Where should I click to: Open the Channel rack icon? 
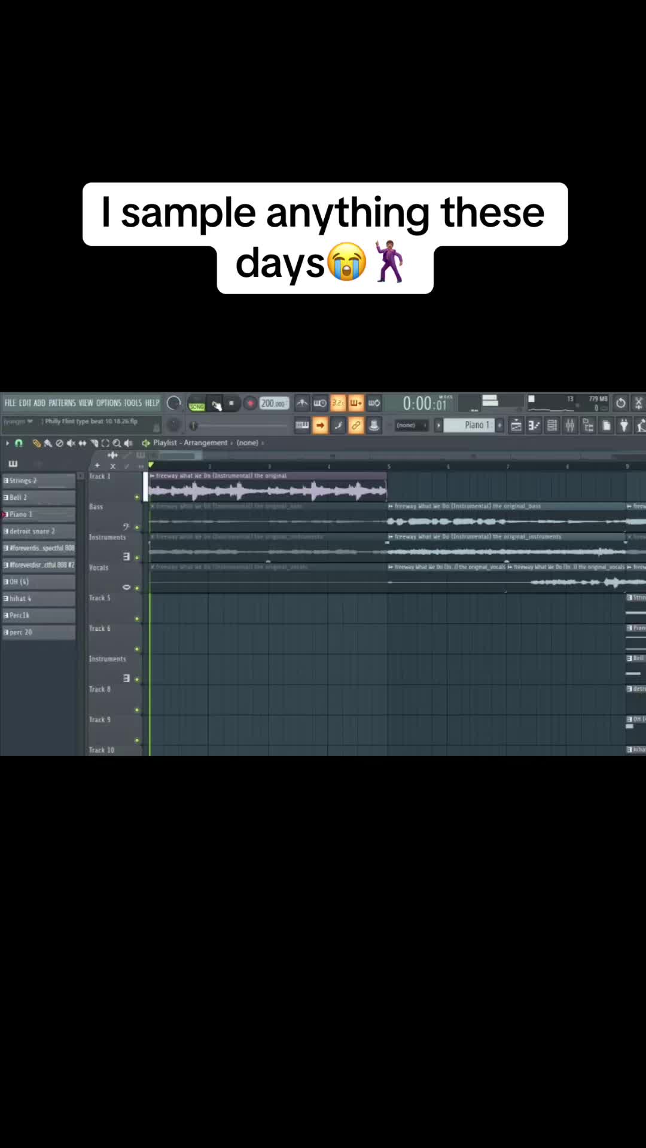coord(552,425)
